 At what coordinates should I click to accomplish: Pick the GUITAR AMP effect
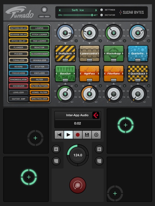pyautogui.click(x=18, y=99)
